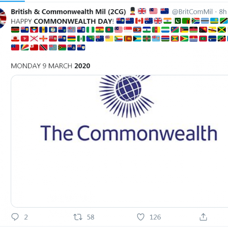View the 58 retweets count
The image size is (228, 228).
point(91,217)
